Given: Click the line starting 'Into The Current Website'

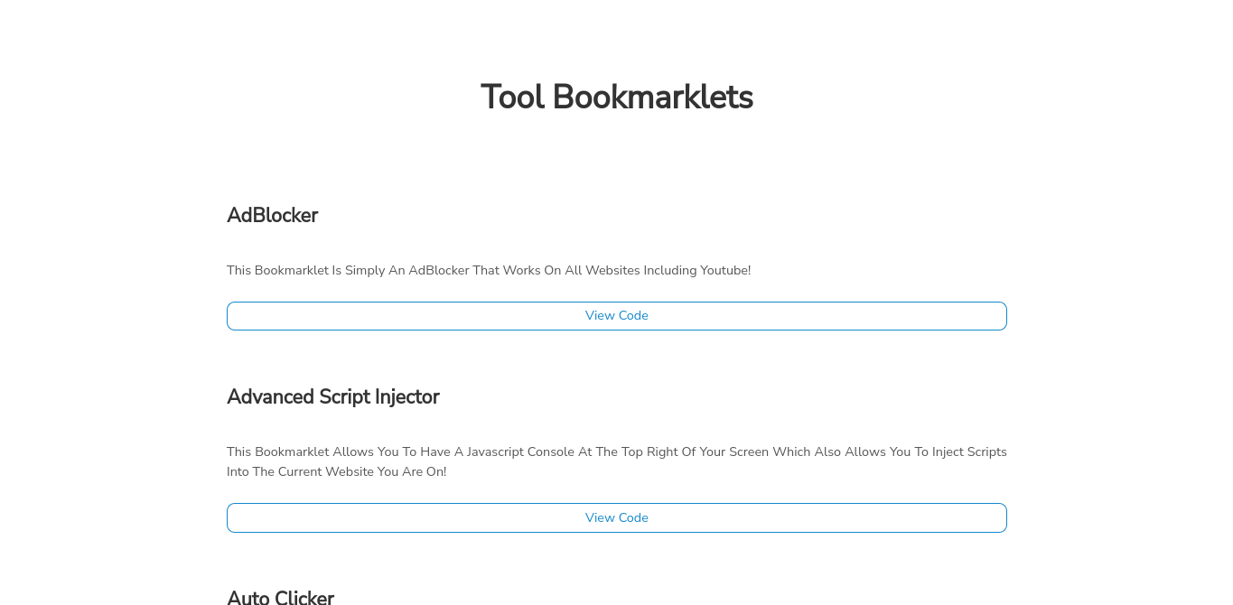Looking at the screenshot, I should click(x=336, y=472).
